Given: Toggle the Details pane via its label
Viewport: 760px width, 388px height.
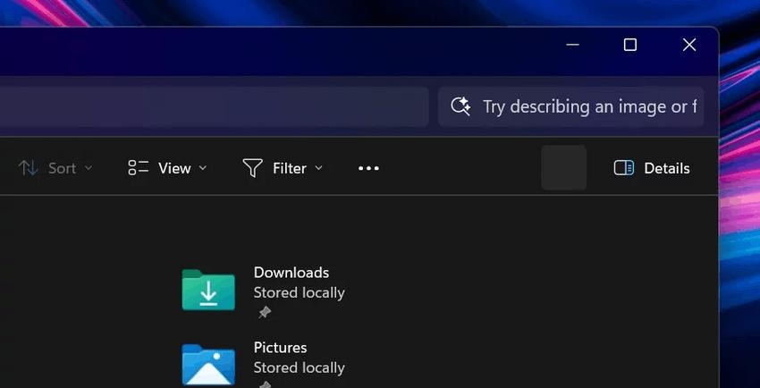Looking at the screenshot, I should (666, 168).
